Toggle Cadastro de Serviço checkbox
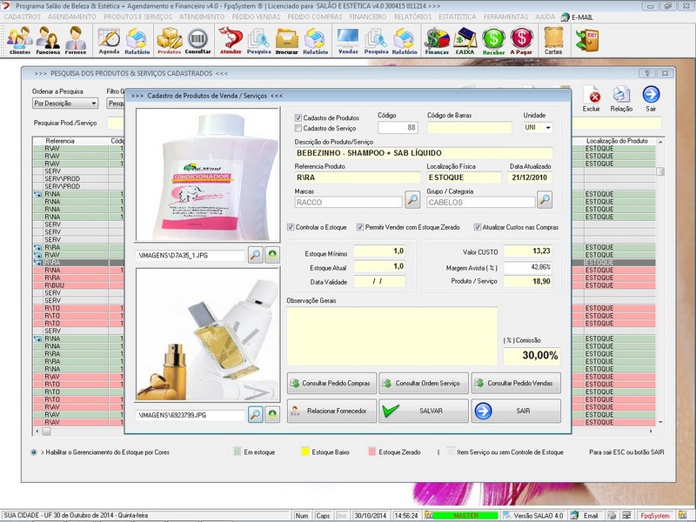The width and height of the screenshot is (696, 522). tap(298, 129)
